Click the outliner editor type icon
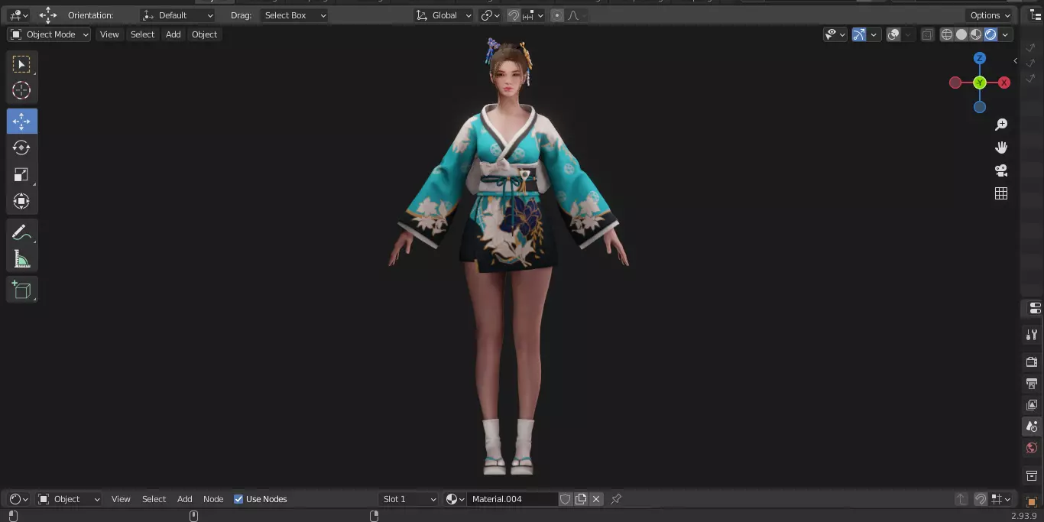Viewport: 1044px width, 522px height. (x=1036, y=15)
